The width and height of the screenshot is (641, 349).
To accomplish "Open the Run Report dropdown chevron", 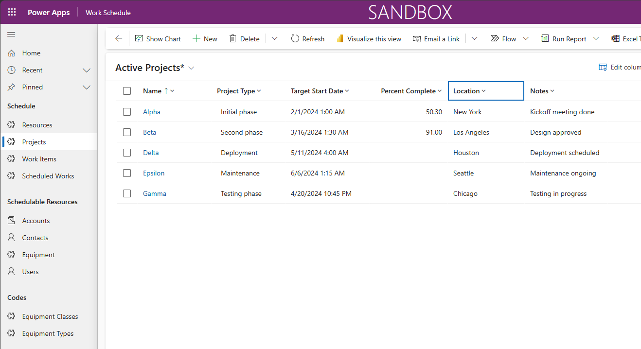I will pos(596,39).
